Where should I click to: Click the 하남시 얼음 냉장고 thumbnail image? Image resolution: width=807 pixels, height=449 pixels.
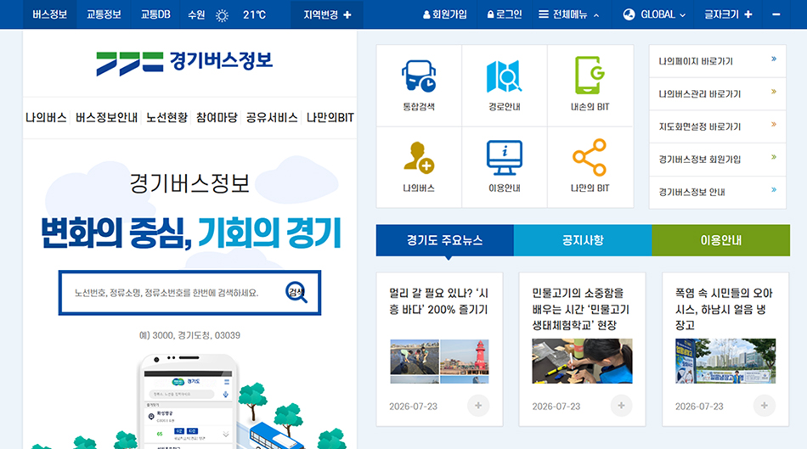(725, 361)
